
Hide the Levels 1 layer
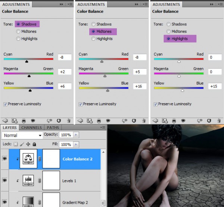[4, 180]
